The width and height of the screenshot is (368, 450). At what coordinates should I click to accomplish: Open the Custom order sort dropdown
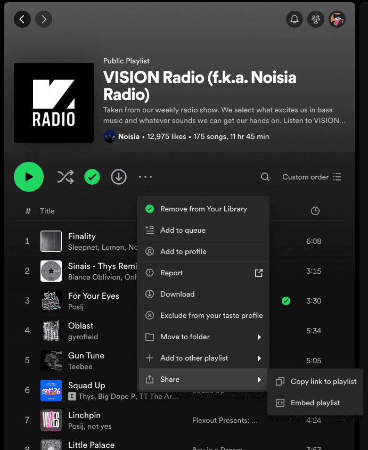coord(312,177)
